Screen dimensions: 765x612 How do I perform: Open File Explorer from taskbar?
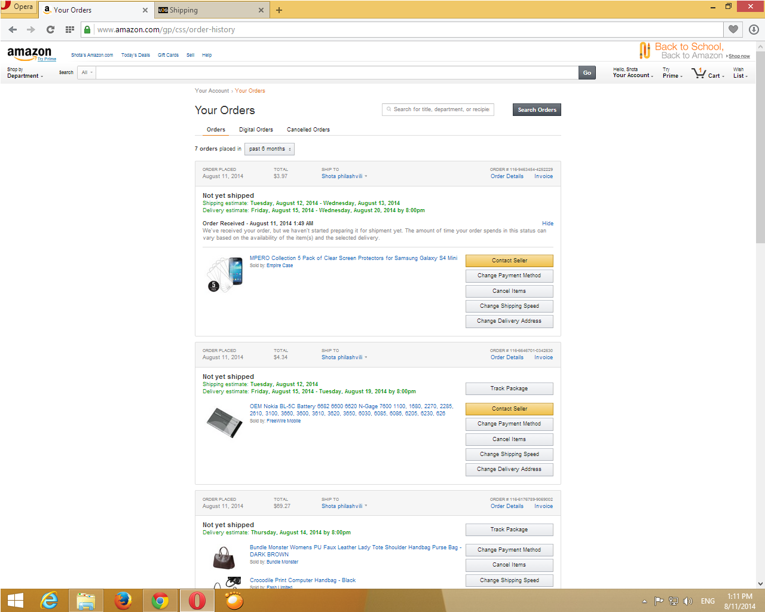point(86,601)
